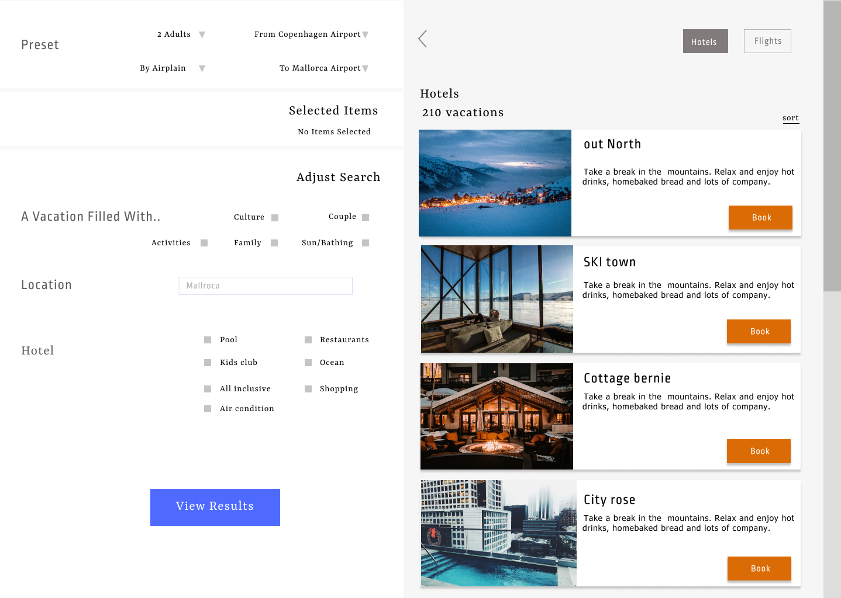The image size is (841, 598).
Task: Expand the To Mallorca Airport dropdown
Action: tap(365, 69)
